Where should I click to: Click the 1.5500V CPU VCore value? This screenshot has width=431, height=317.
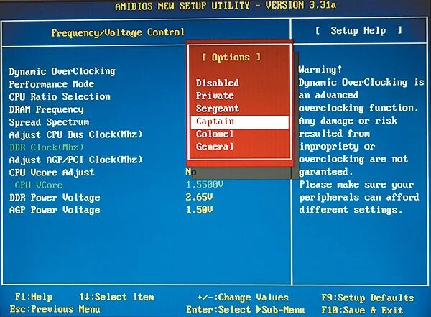point(205,184)
